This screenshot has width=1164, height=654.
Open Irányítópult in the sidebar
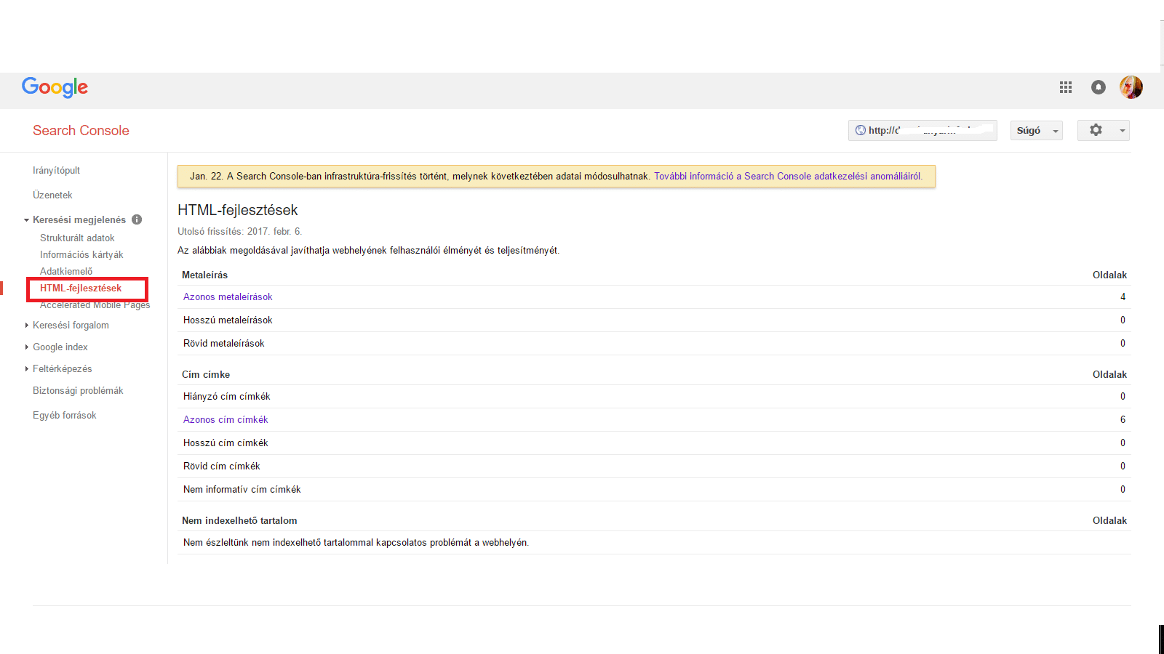pos(56,170)
